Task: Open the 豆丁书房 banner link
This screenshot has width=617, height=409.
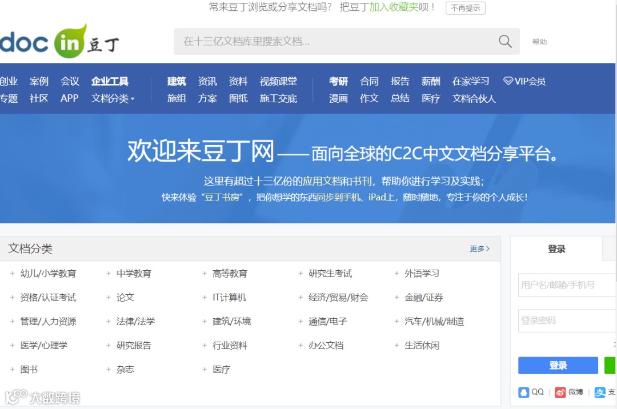Action: click(222, 198)
